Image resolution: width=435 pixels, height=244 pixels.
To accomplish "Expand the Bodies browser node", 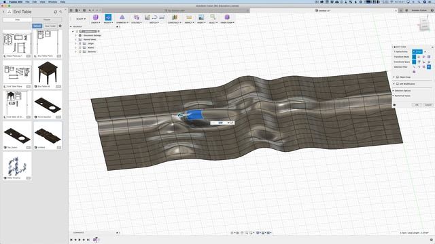I will (x=75, y=47).
